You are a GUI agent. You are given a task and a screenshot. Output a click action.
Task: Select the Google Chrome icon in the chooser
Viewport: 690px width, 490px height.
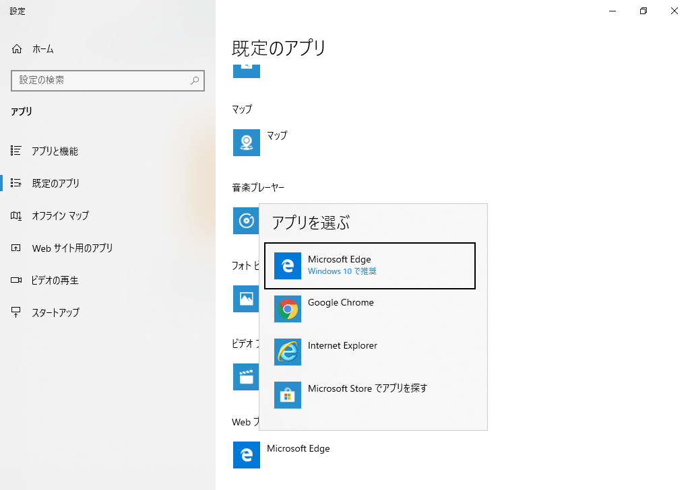point(288,309)
